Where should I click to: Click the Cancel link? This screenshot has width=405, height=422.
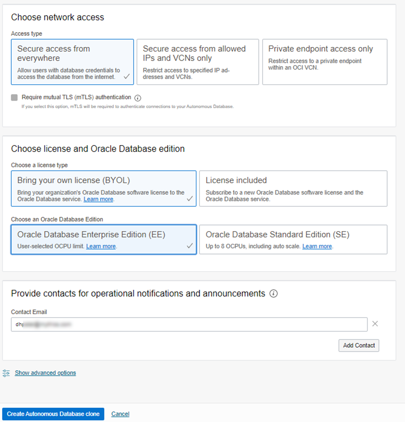pos(120,414)
